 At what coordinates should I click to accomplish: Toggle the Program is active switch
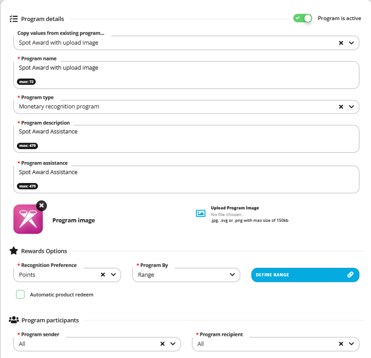[x=303, y=18]
